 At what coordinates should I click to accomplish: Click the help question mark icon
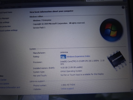[123, 7]
